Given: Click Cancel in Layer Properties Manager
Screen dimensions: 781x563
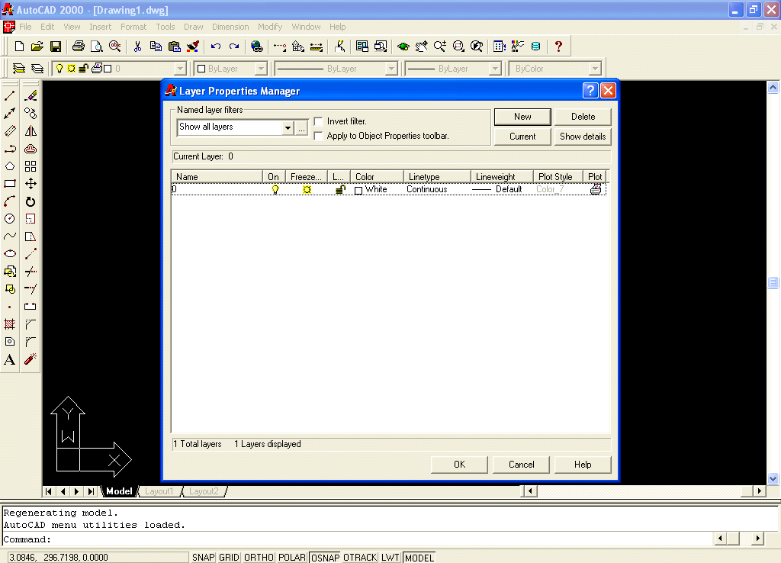Looking at the screenshot, I should [x=521, y=465].
